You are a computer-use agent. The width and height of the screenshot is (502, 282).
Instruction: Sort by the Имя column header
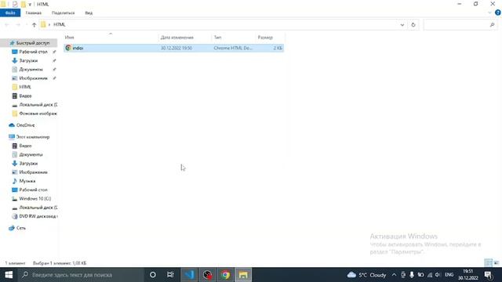[111, 38]
